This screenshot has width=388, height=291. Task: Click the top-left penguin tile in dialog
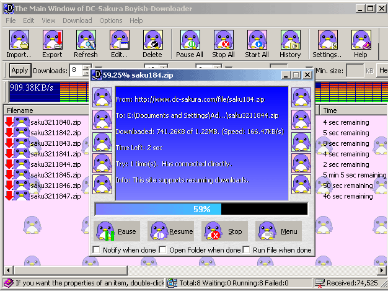click(x=102, y=97)
